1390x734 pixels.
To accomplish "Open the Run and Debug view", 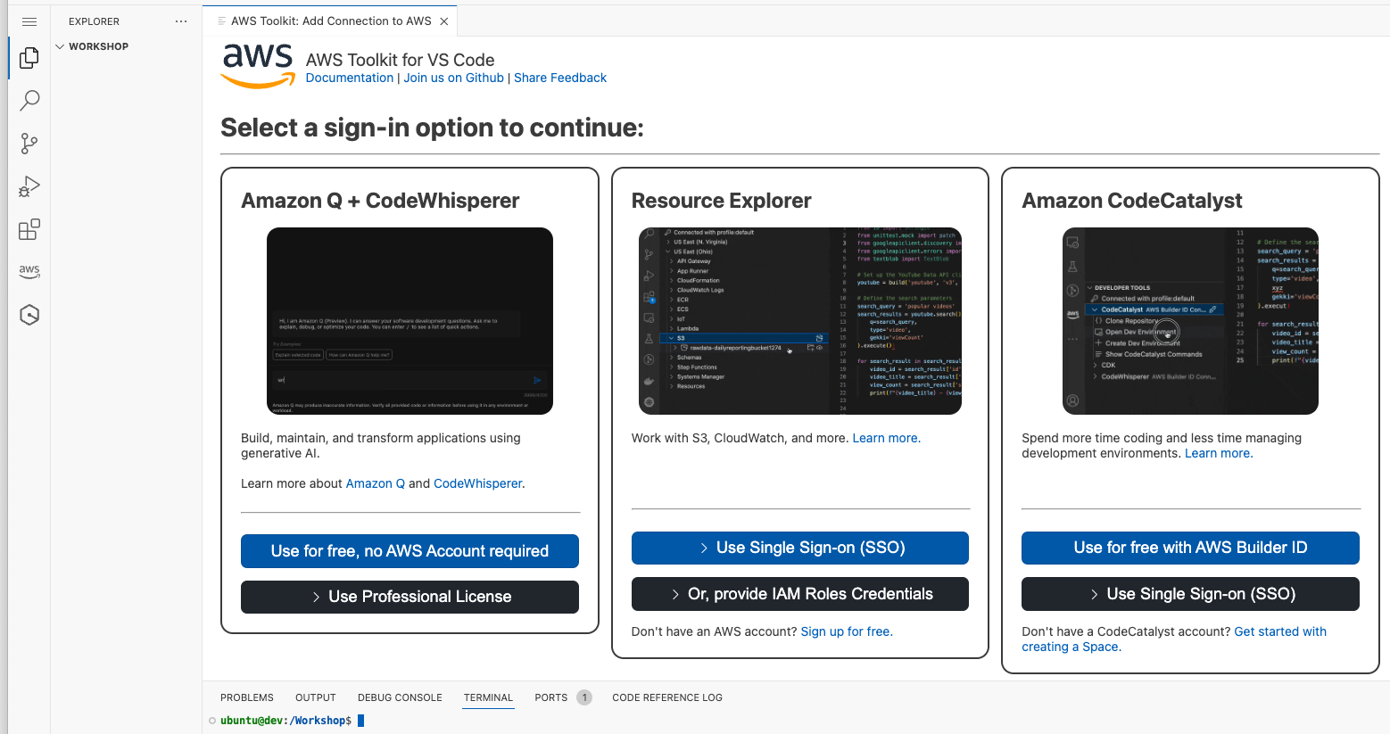I will click(x=29, y=186).
